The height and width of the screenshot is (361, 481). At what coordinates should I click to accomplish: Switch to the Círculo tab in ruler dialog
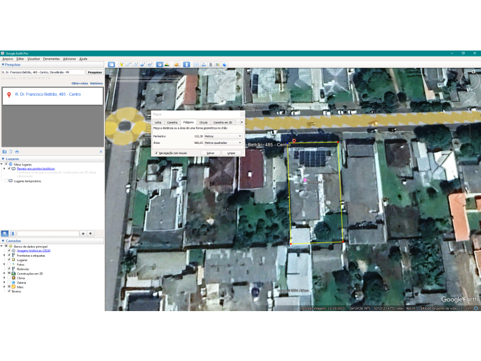point(203,123)
